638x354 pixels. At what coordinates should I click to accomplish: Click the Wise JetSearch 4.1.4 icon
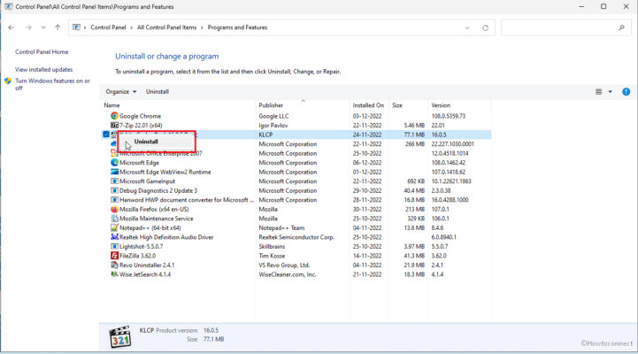114,274
